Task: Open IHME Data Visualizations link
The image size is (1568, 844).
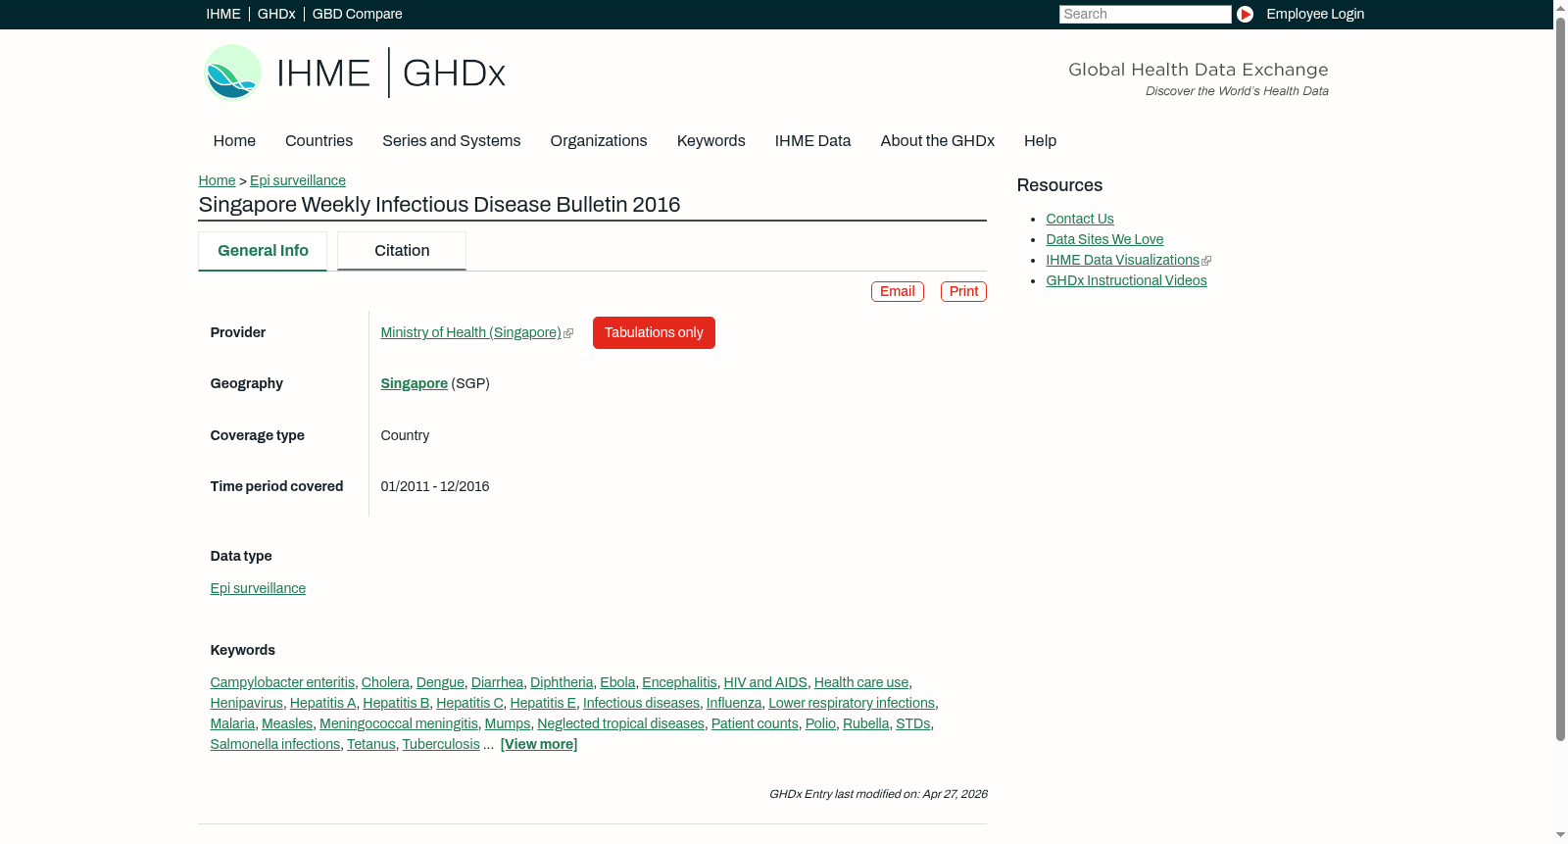Action: click(x=1122, y=261)
